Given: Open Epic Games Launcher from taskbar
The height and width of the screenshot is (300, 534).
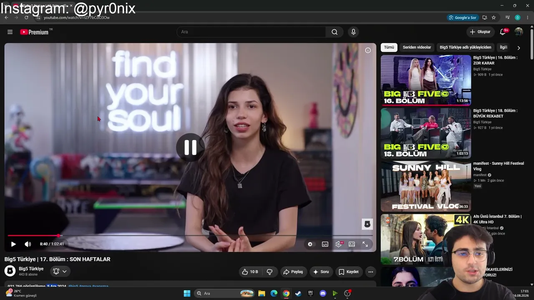Looking at the screenshot, I should click(310, 293).
